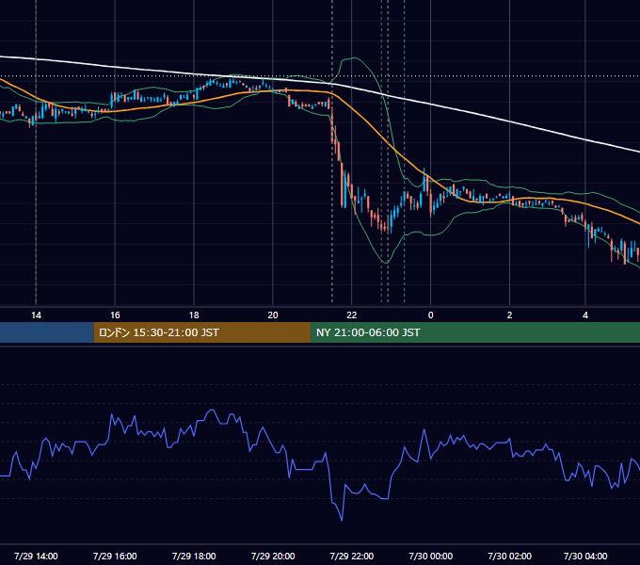Click the '18' hour label on price chart axis

(194, 315)
